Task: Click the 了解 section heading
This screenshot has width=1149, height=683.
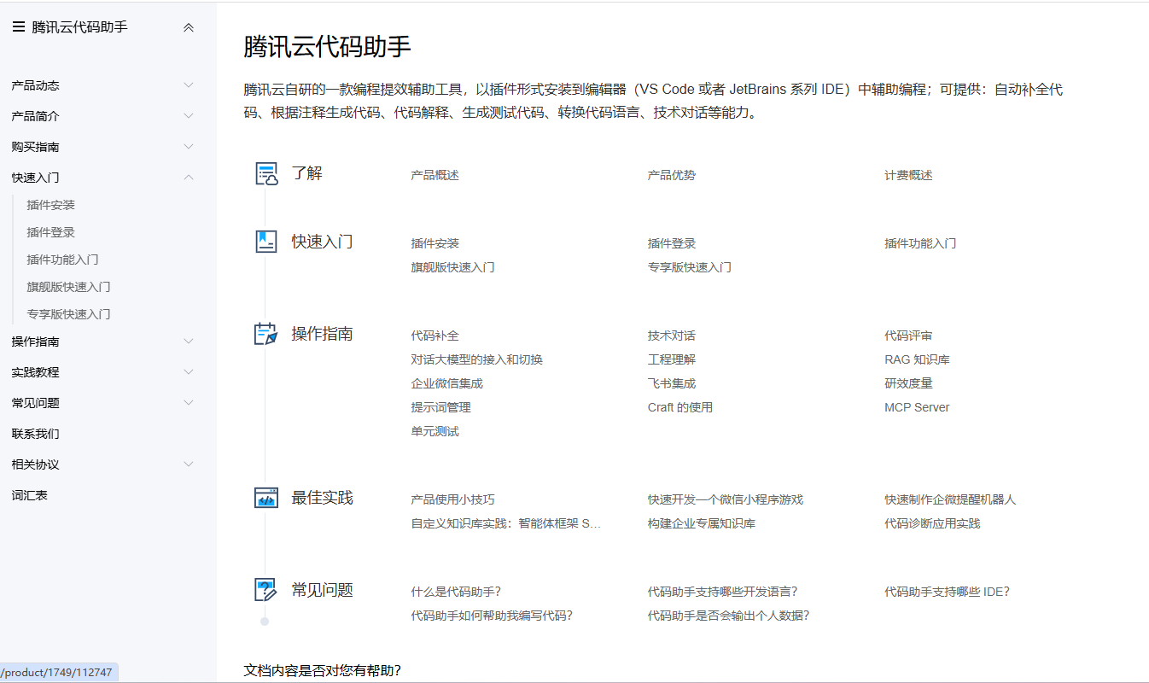Action: (307, 173)
